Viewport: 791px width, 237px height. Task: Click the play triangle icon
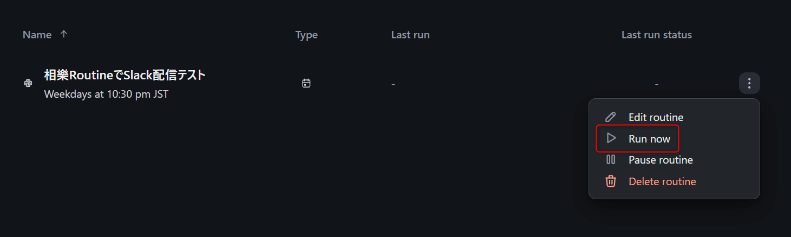[611, 138]
